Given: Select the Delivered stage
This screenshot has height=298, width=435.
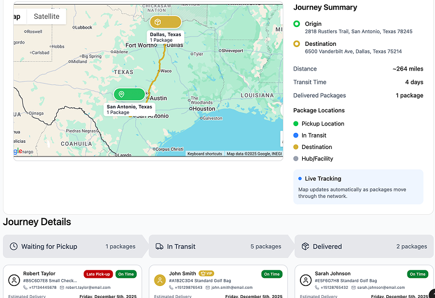Looking at the screenshot, I should [364, 246].
